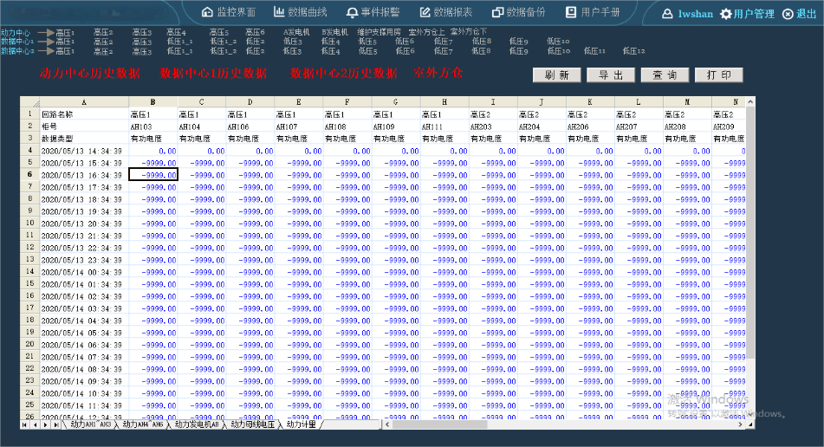This screenshot has width=824, height=447.
Task: Select 低压11 in the 数据中心2 row
Action: point(595,51)
